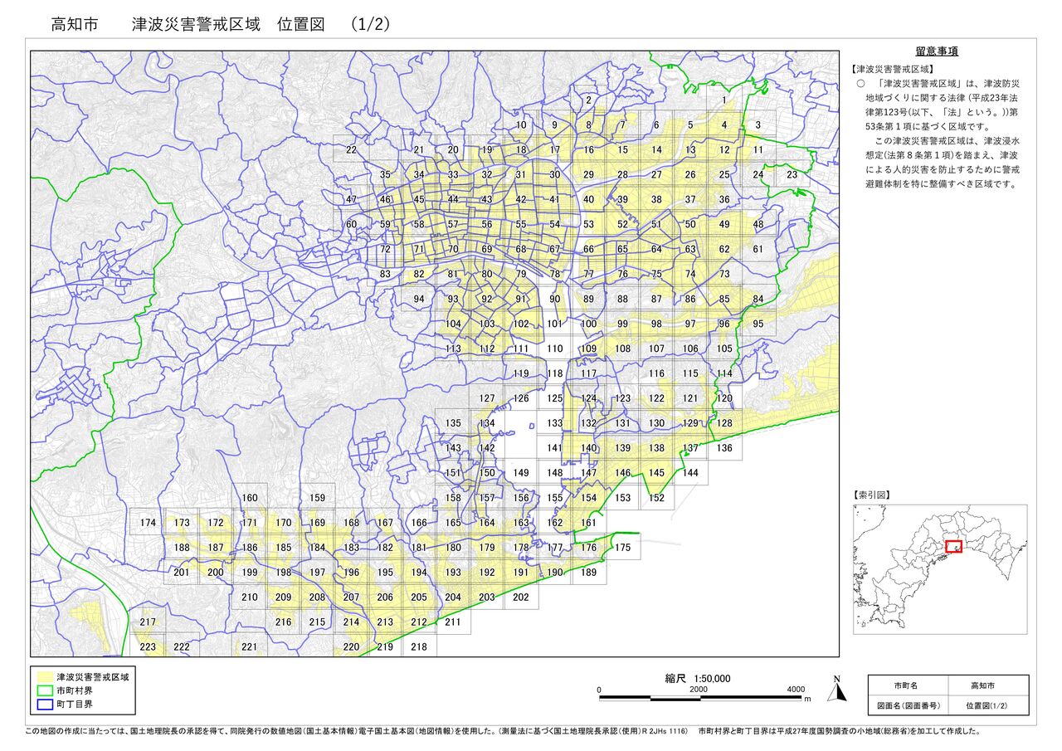This screenshot has width=1062, height=751.
Task: Click map grid cell number 95
Action: (x=758, y=324)
